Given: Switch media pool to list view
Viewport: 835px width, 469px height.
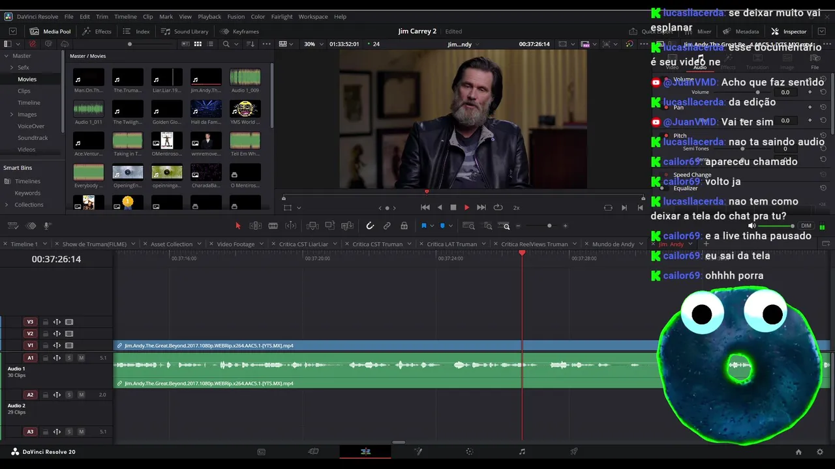Looking at the screenshot, I should [210, 44].
